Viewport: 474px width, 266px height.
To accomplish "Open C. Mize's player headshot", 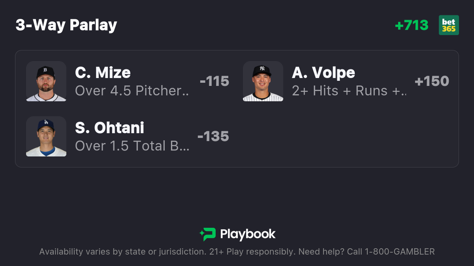I will pos(46,81).
